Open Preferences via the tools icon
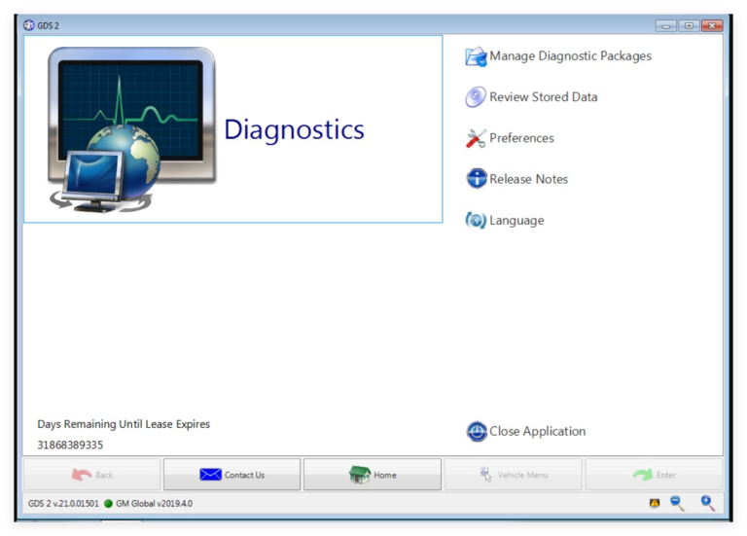 476,139
